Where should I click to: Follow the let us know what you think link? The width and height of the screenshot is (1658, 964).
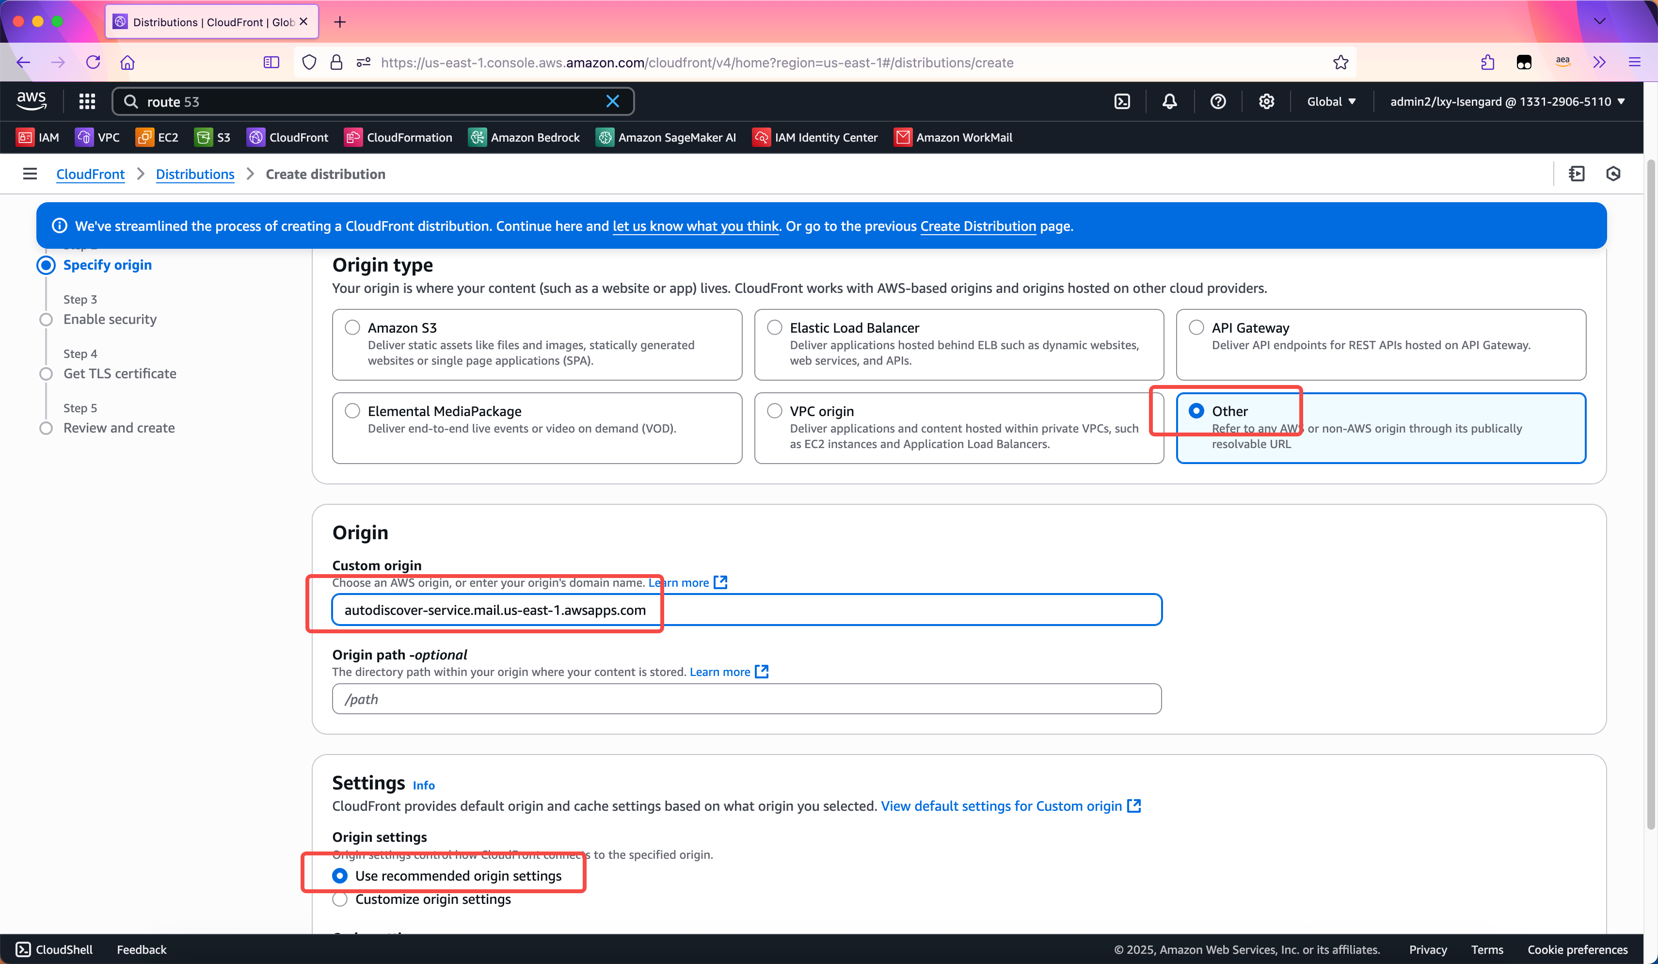(x=695, y=225)
